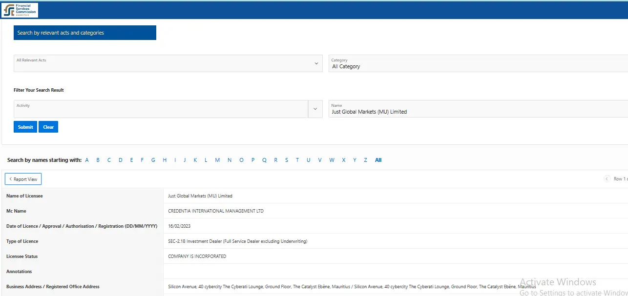Click the Mc Name label

pos(16,211)
